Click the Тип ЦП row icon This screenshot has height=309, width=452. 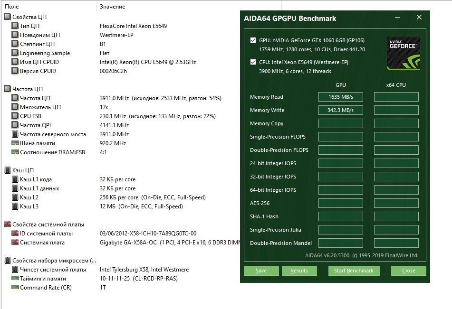click(x=15, y=26)
